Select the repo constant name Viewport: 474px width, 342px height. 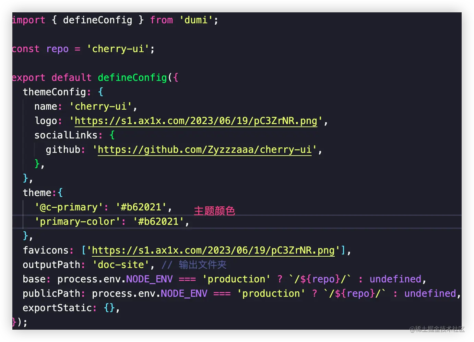point(57,49)
